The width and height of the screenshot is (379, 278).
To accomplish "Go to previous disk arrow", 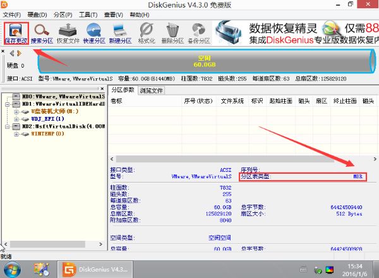I will pos(11,53).
